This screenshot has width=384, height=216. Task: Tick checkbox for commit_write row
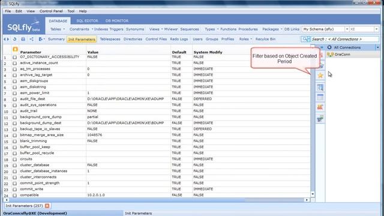(x=14, y=190)
